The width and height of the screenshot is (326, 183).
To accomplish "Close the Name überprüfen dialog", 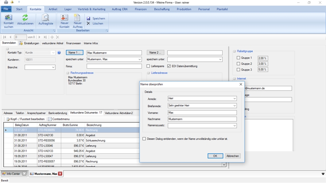I will point(241,84).
